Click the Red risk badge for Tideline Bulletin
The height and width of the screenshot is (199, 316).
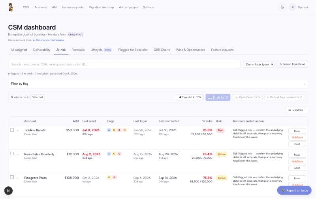click(220, 130)
